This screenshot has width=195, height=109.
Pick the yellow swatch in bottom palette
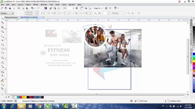coord(26,97)
